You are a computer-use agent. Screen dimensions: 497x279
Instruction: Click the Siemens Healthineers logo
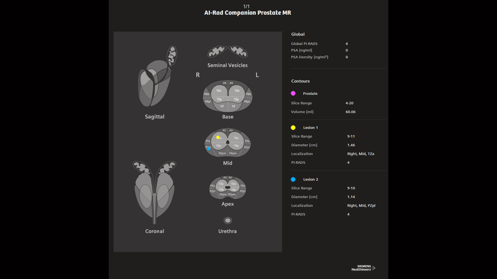(363, 267)
